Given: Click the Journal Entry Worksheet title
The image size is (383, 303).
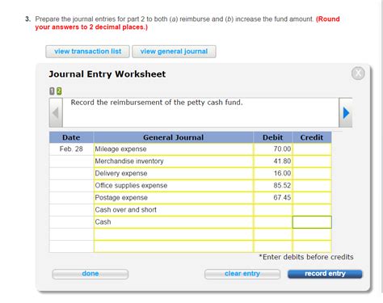Looking at the screenshot, I should (x=107, y=74).
